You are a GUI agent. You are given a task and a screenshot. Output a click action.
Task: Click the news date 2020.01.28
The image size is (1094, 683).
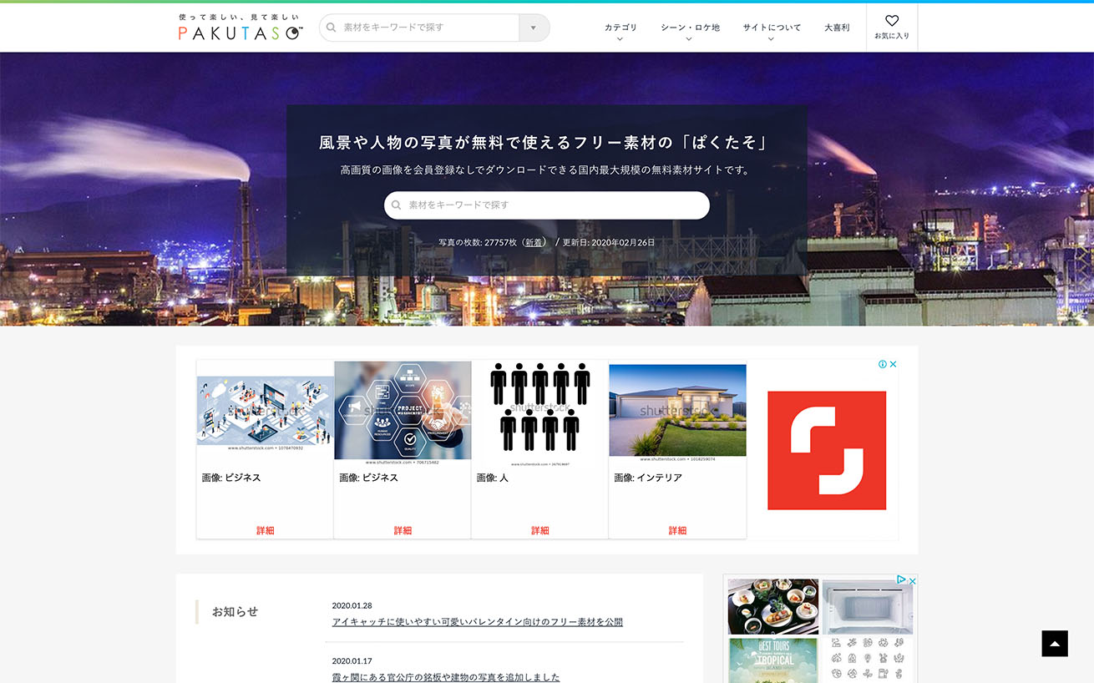tap(352, 605)
